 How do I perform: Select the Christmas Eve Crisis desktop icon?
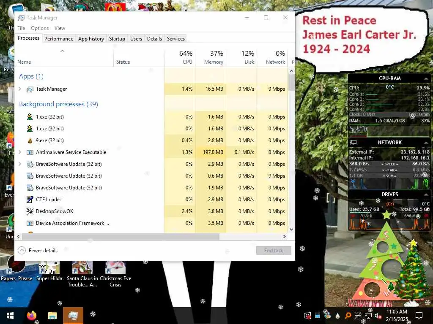[x=115, y=274]
